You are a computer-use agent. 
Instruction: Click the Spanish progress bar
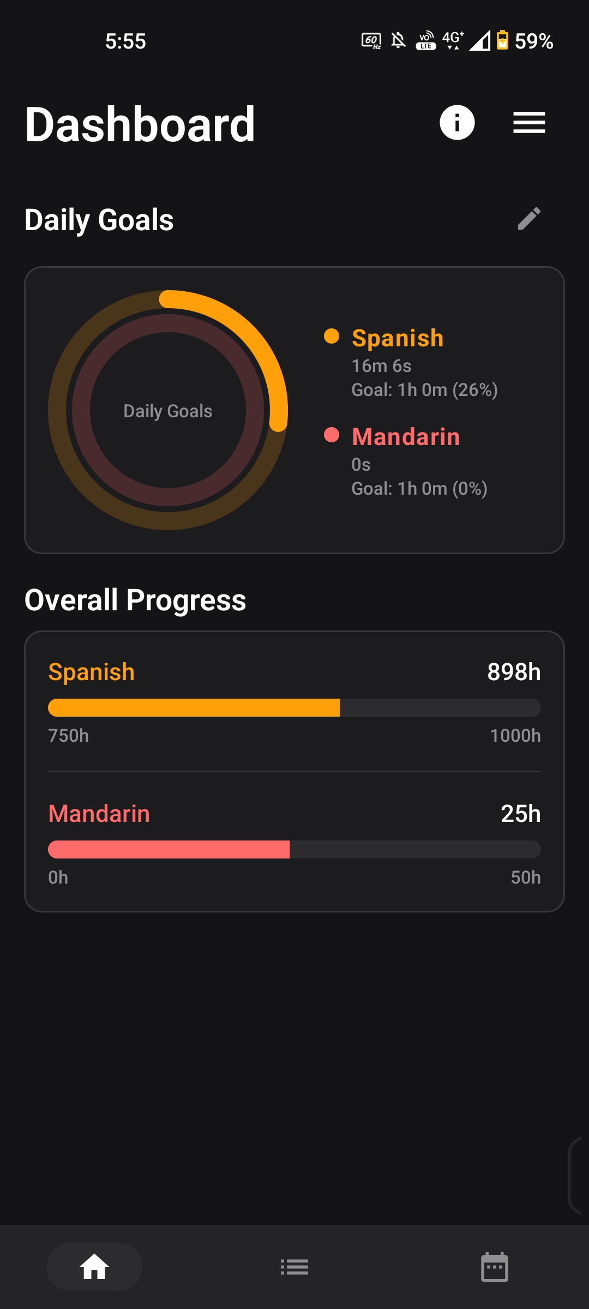294,707
